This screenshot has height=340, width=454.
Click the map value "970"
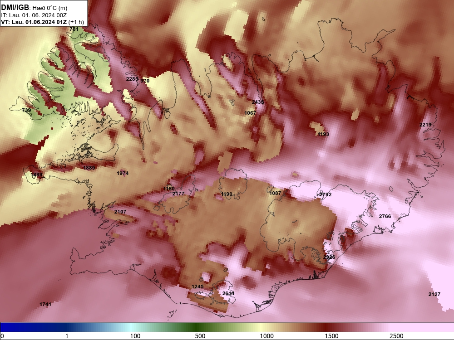[145, 81]
